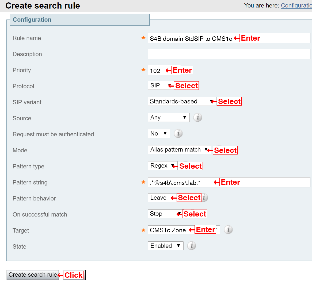Open the State dropdown set to Enabled
The image size is (312, 282).
tap(166, 246)
